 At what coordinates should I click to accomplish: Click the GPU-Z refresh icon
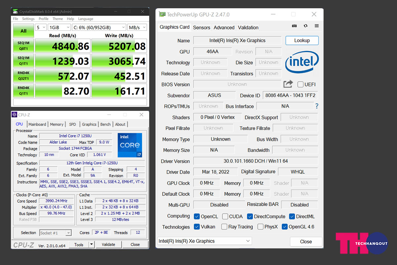point(305,26)
